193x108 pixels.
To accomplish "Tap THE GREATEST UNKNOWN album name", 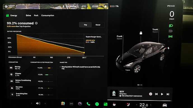I will 132,96.
